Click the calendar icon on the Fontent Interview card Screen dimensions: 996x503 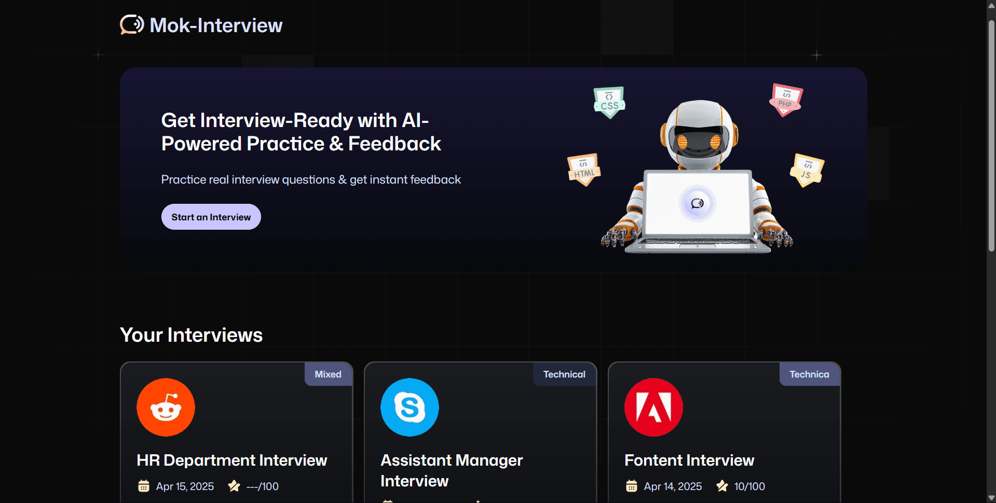[631, 486]
